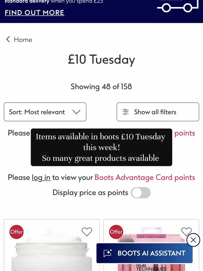Click the back chevron beside Home
Image resolution: width=203 pixels, height=271 pixels.
click(8, 39)
